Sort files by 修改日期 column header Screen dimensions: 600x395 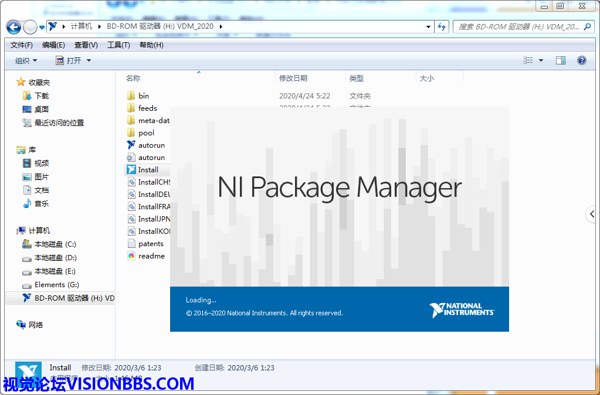[293, 78]
